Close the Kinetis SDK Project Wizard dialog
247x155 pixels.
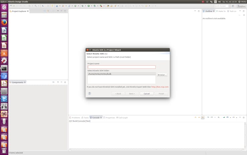coord(87,50)
